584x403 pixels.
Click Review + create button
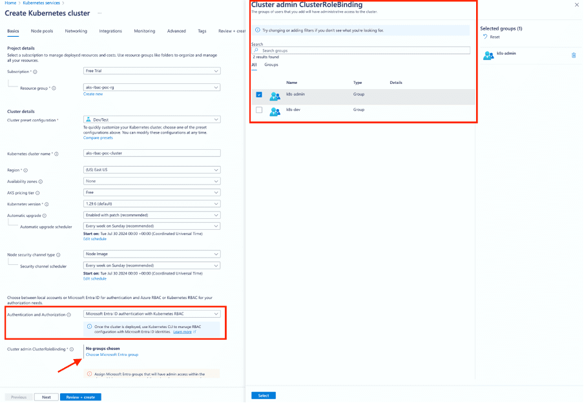click(81, 397)
